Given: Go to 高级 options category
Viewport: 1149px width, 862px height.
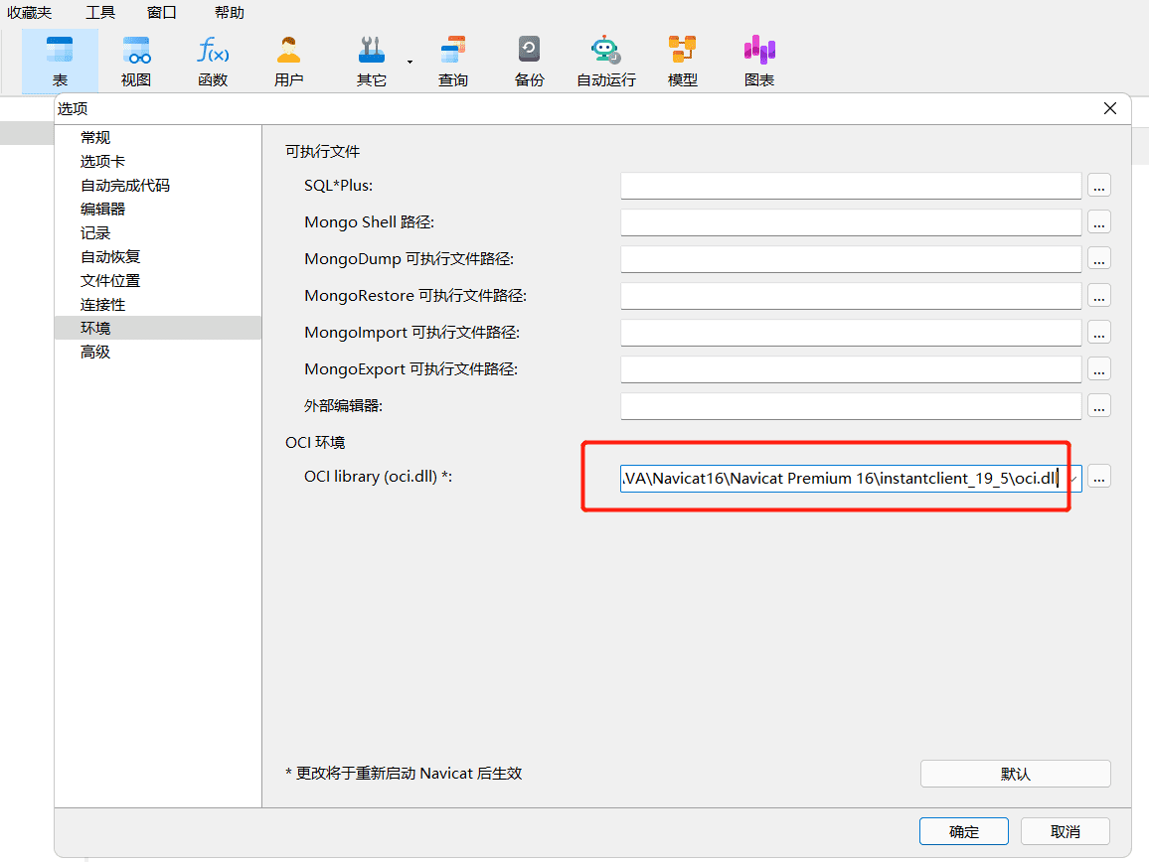Looking at the screenshot, I should [95, 353].
